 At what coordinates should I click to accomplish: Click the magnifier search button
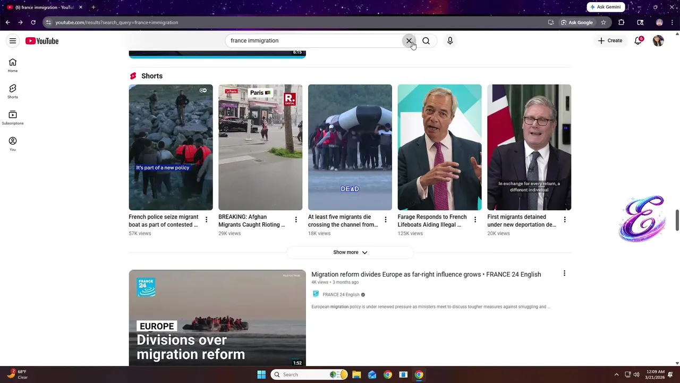tap(426, 41)
